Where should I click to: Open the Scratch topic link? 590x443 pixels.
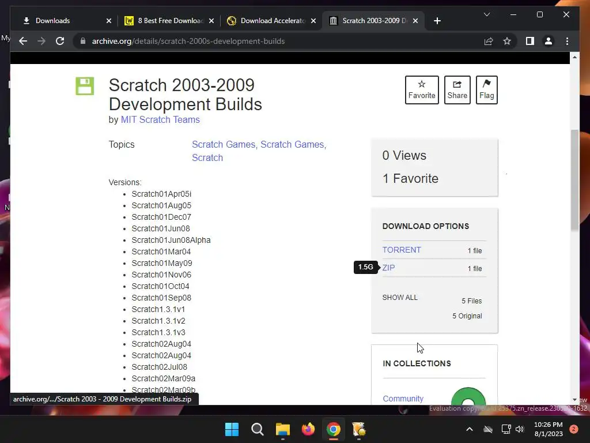pyautogui.click(x=207, y=157)
